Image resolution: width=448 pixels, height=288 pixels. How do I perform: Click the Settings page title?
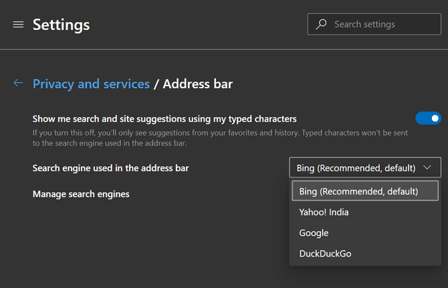tap(61, 25)
